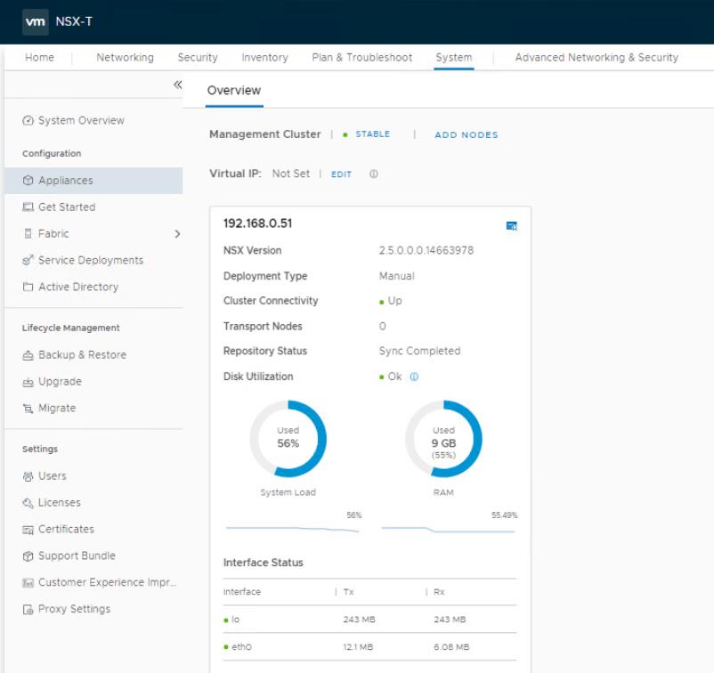The image size is (714, 673).
Task: Click the Service Deployments icon
Action: pos(28,260)
